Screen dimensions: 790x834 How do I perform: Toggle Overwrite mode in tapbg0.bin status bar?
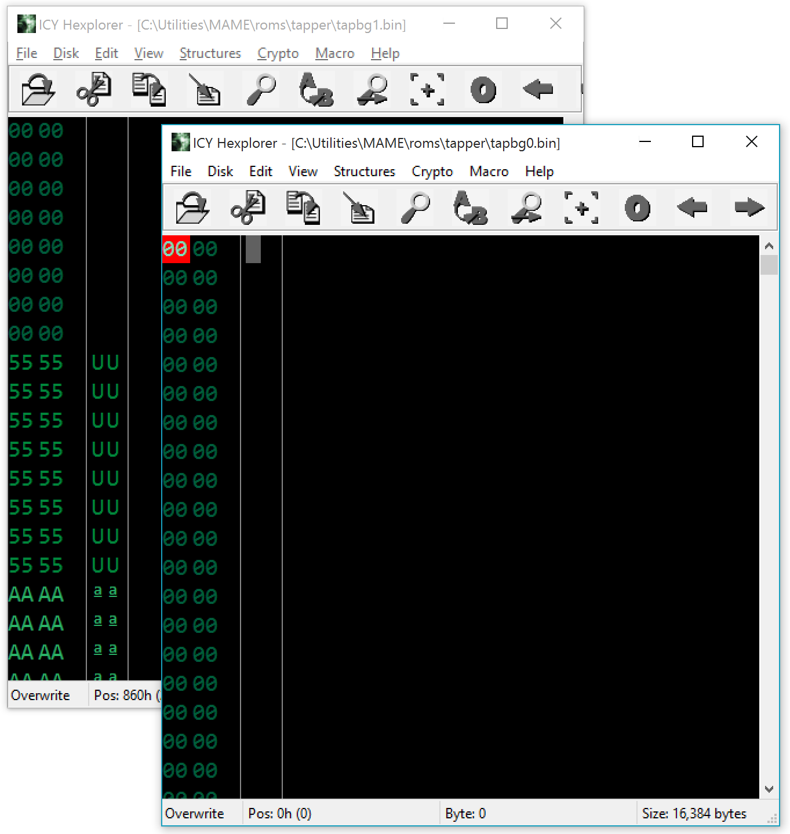[x=194, y=813]
